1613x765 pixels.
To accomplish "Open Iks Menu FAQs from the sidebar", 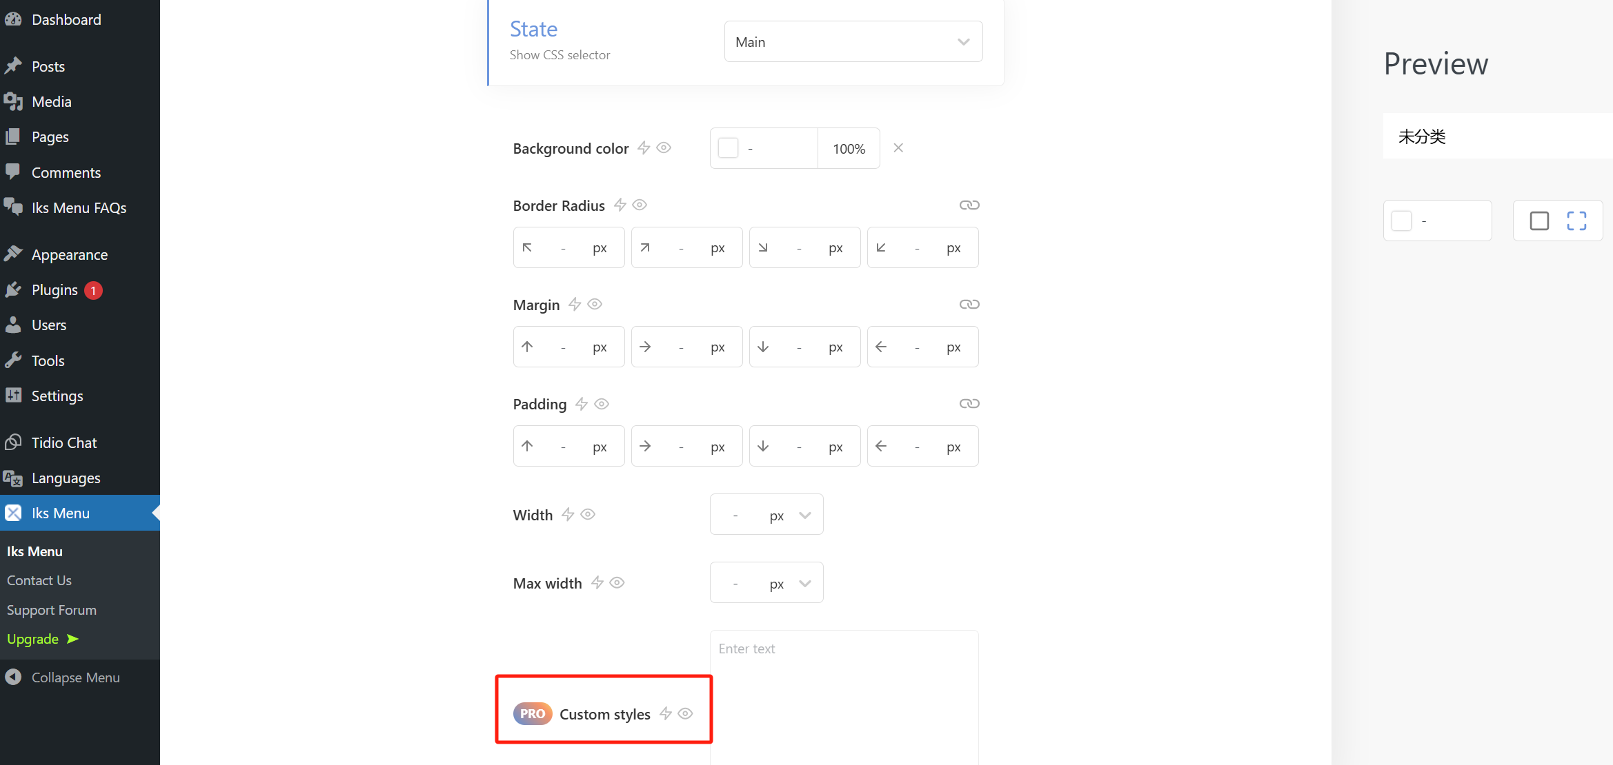I will [x=79, y=207].
